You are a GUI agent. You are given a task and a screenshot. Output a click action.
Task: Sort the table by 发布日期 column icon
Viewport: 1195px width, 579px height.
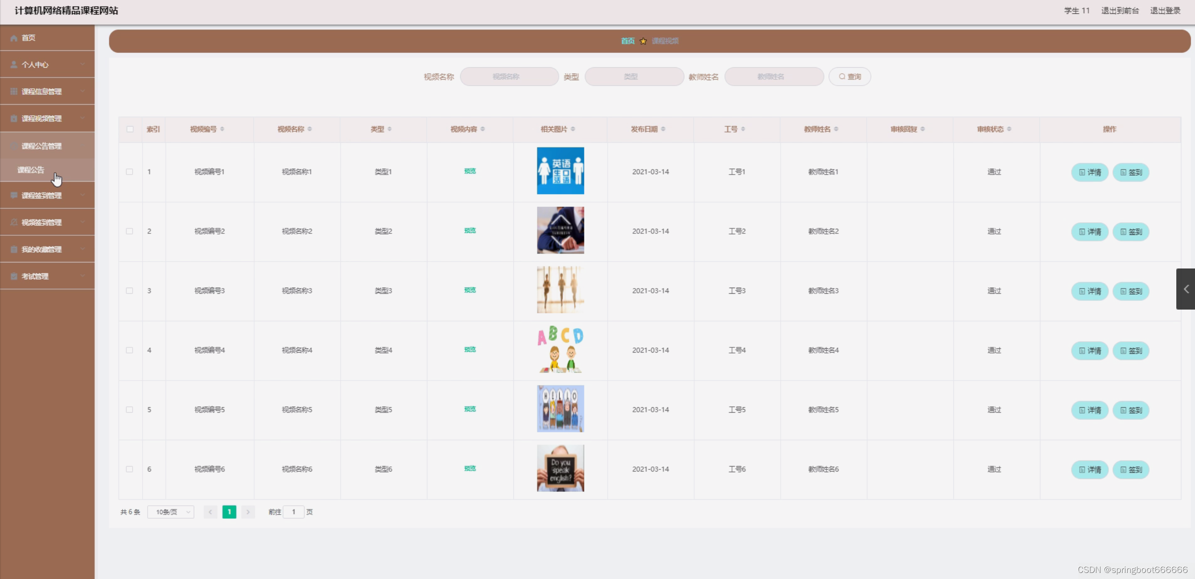point(663,129)
